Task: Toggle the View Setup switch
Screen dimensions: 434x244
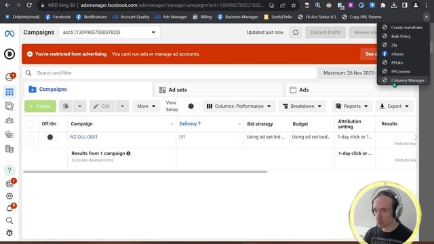Action: click(193, 106)
